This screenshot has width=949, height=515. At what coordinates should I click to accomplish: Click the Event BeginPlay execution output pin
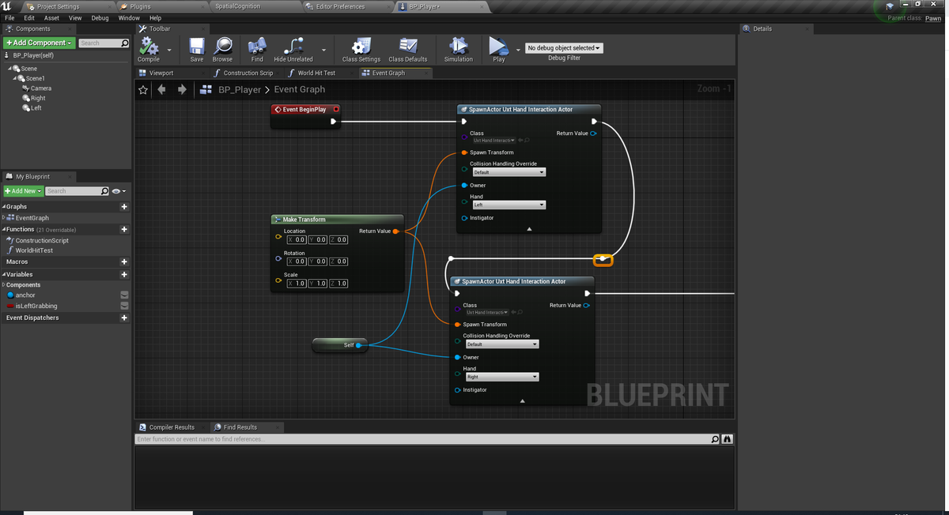(334, 122)
